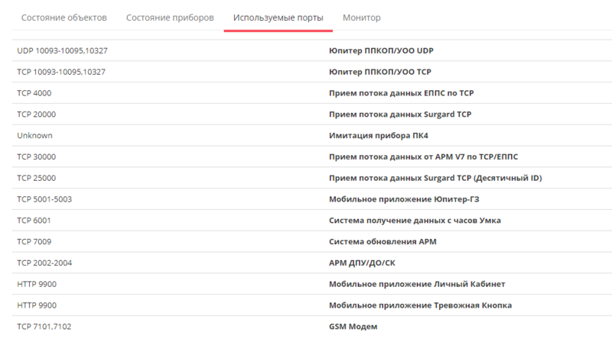This screenshot has height=345, width=612.
Task: Click the TCP 4000 port cell
Action: tap(34, 93)
